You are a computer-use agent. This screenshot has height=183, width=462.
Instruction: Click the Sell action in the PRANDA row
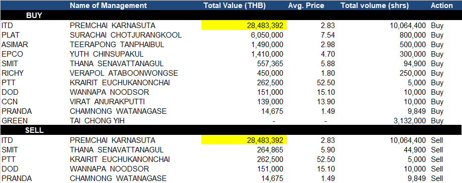[437, 178]
